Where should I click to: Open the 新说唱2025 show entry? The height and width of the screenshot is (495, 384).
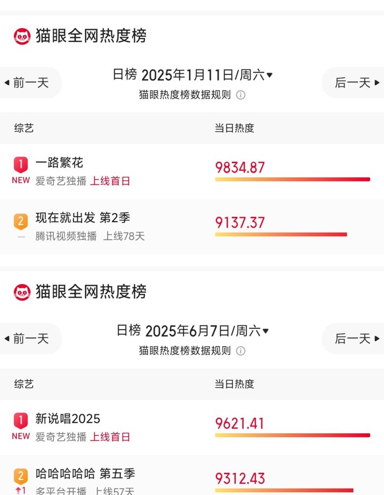[x=68, y=419]
